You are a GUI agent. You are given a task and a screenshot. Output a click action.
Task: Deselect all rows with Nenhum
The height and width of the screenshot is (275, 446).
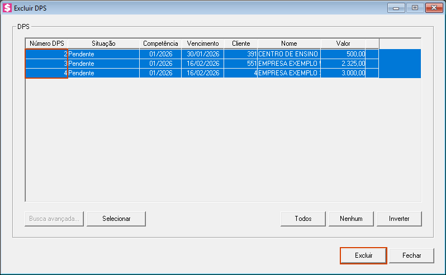click(351, 219)
